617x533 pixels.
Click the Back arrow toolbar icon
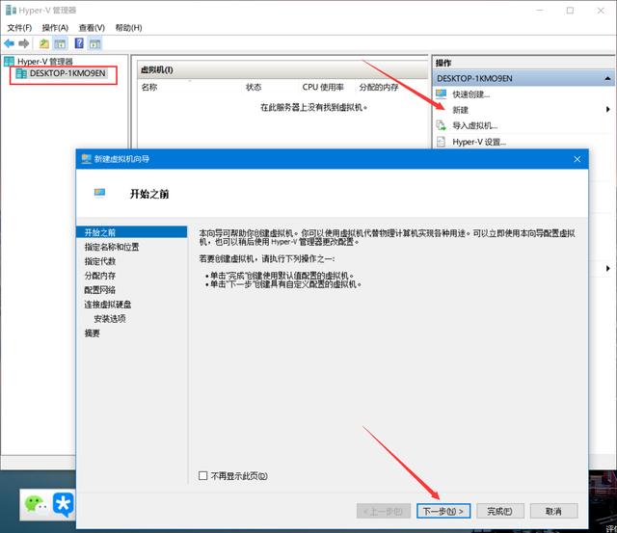point(9,43)
